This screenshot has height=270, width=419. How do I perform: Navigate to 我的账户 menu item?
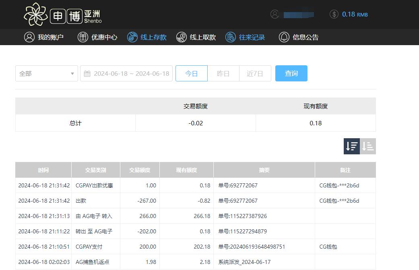pos(44,37)
